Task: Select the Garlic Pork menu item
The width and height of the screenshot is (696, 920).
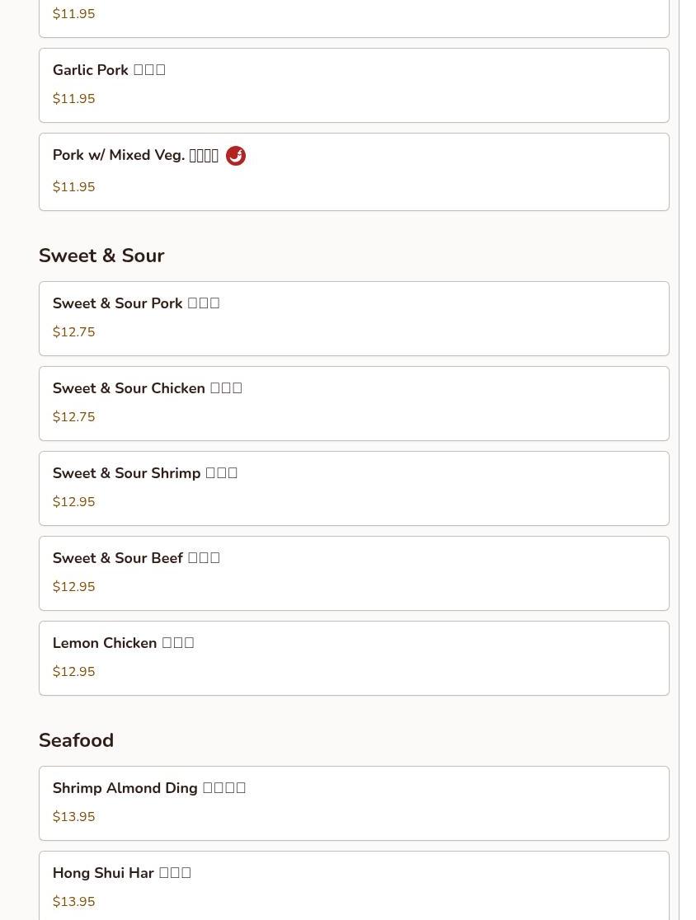Action: pyautogui.click(x=354, y=85)
